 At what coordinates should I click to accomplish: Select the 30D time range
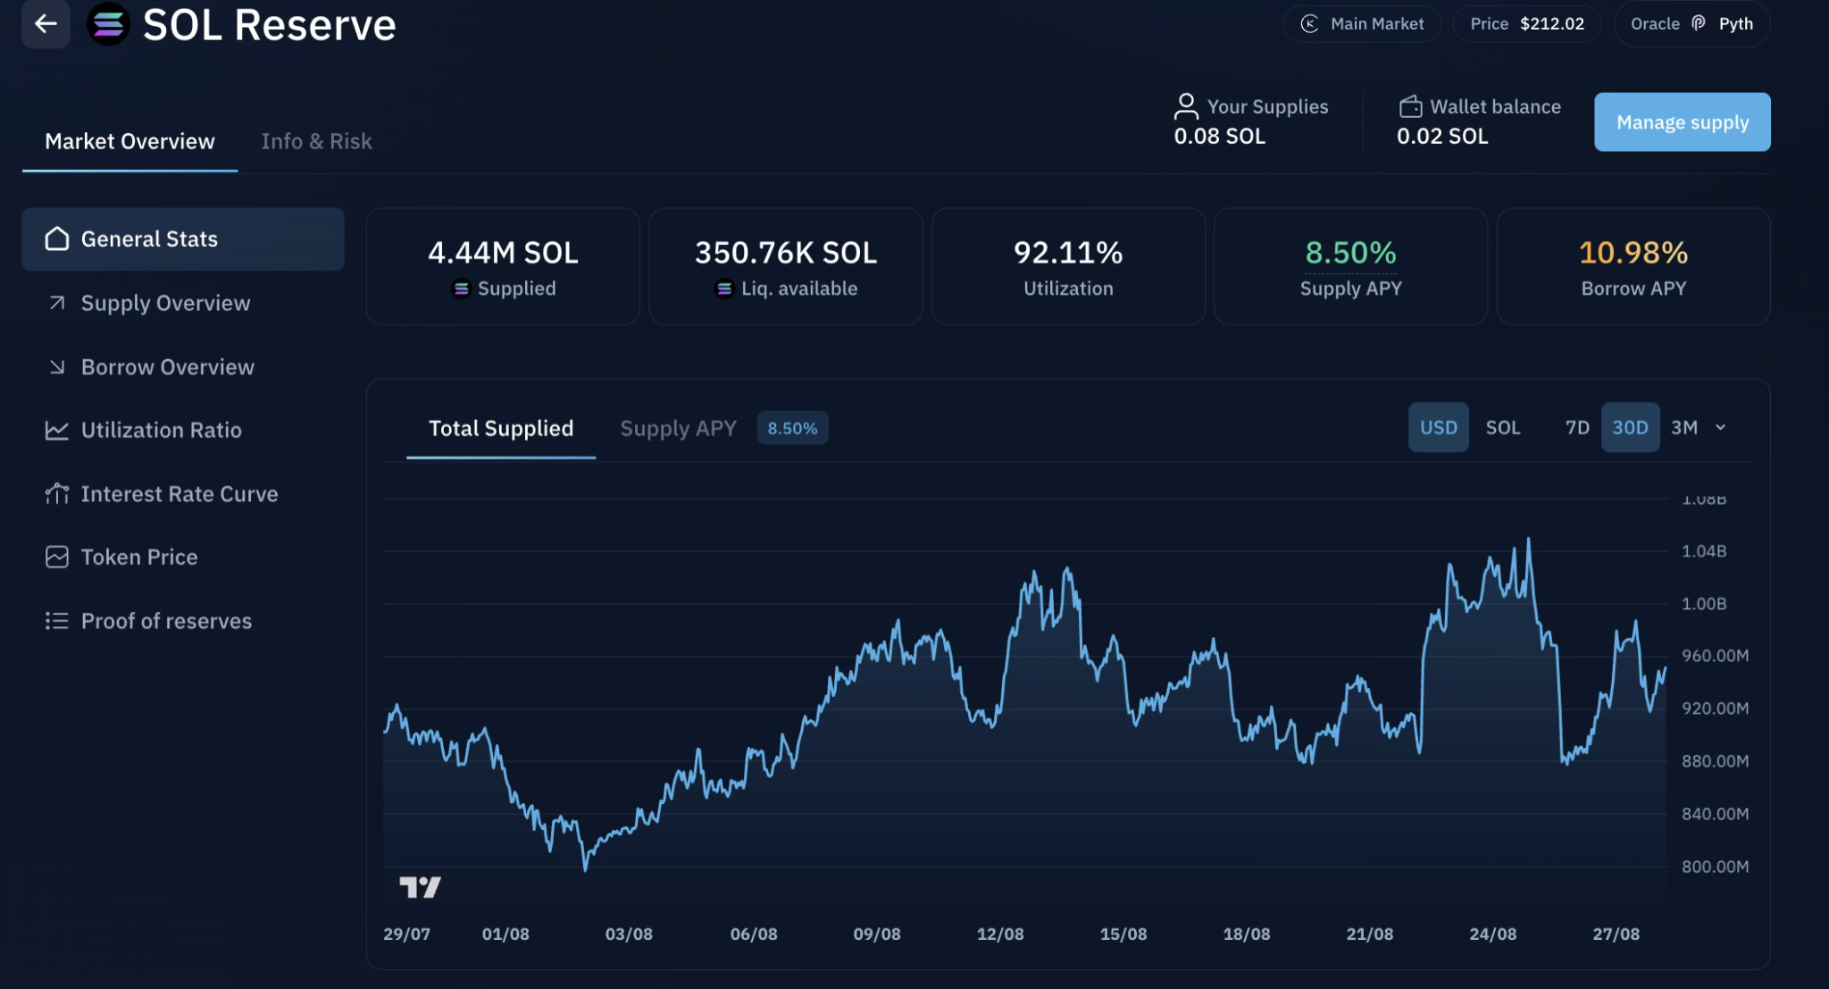tap(1629, 427)
